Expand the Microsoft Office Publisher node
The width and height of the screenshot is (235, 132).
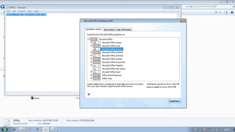pyautogui.click(x=91, y=65)
